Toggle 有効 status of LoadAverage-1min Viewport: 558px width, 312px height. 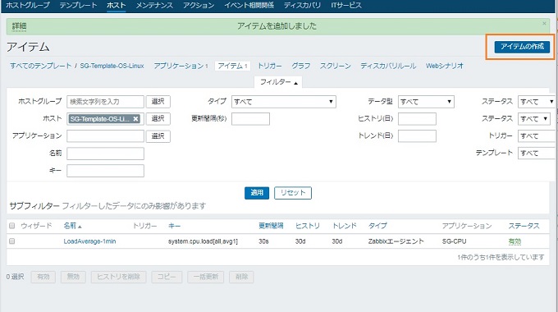pyautogui.click(x=515, y=241)
